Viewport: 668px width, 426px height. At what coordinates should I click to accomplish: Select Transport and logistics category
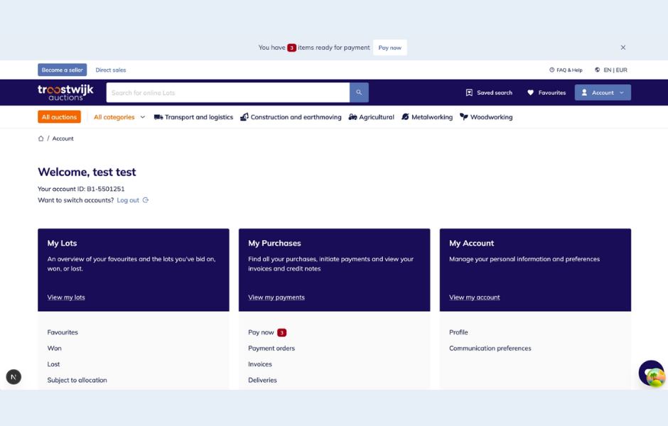pyautogui.click(x=193, y=117)
